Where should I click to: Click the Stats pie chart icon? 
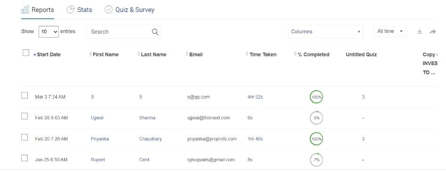point(70,10)
